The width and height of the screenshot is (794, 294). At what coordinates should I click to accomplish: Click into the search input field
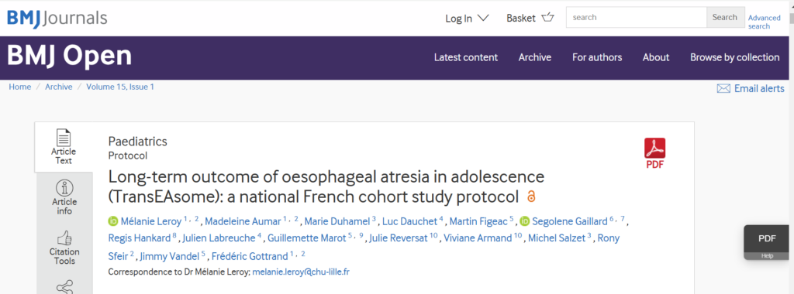(637, 17)
